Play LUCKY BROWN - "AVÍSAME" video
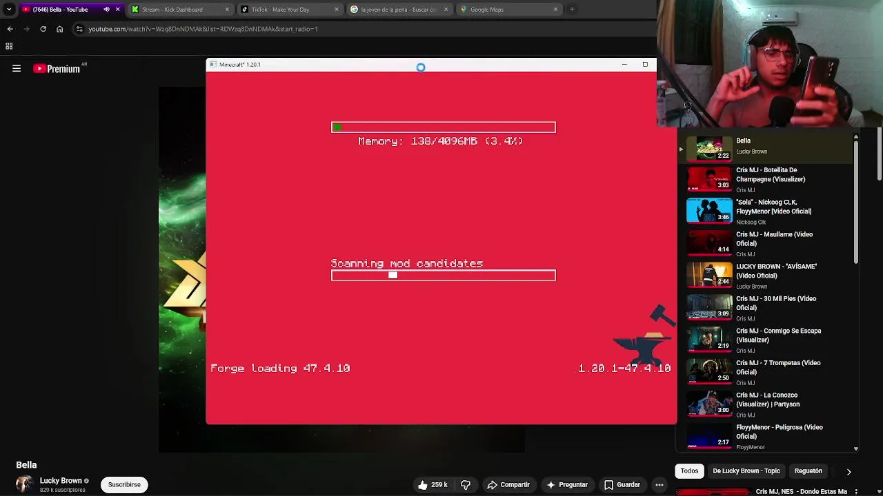 coord(764,276)
